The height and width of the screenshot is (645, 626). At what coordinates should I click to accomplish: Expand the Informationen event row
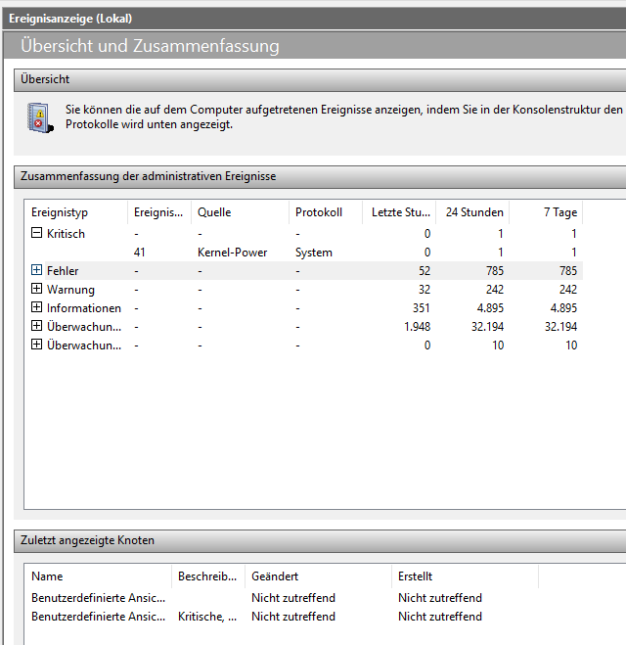(36, 307)
